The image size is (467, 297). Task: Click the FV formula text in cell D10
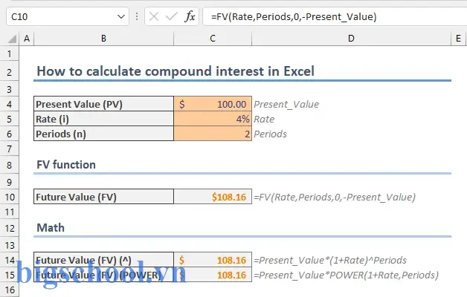[x=335, y=197]
